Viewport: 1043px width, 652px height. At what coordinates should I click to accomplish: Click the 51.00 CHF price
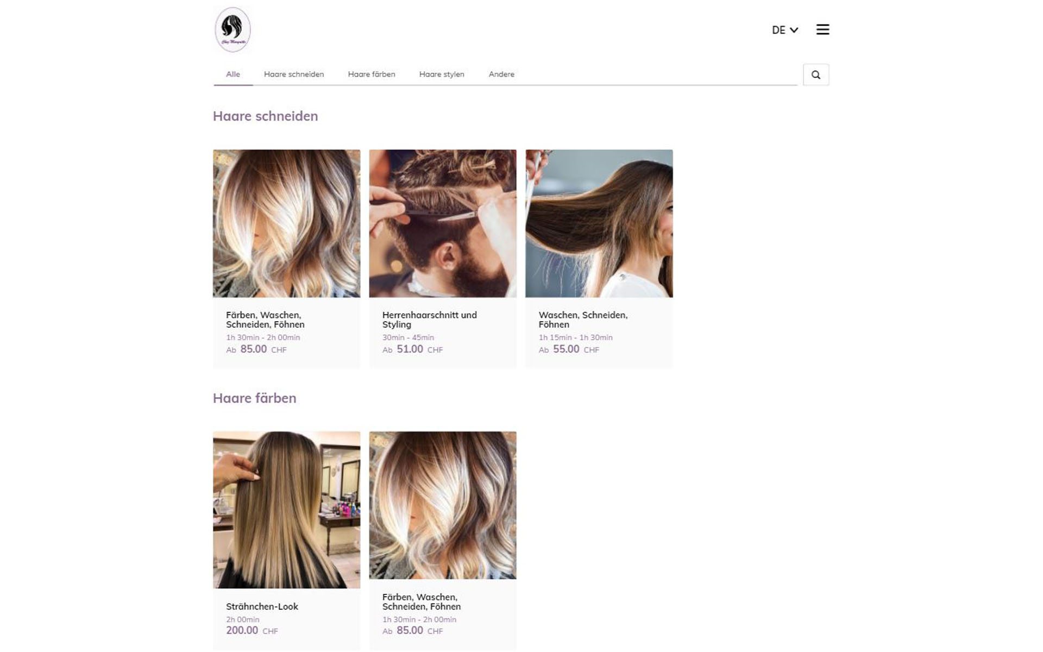[413, 349]
